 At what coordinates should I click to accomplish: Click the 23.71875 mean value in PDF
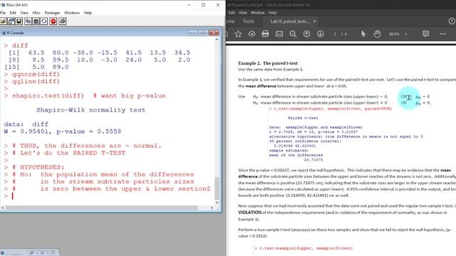point(313,160)
